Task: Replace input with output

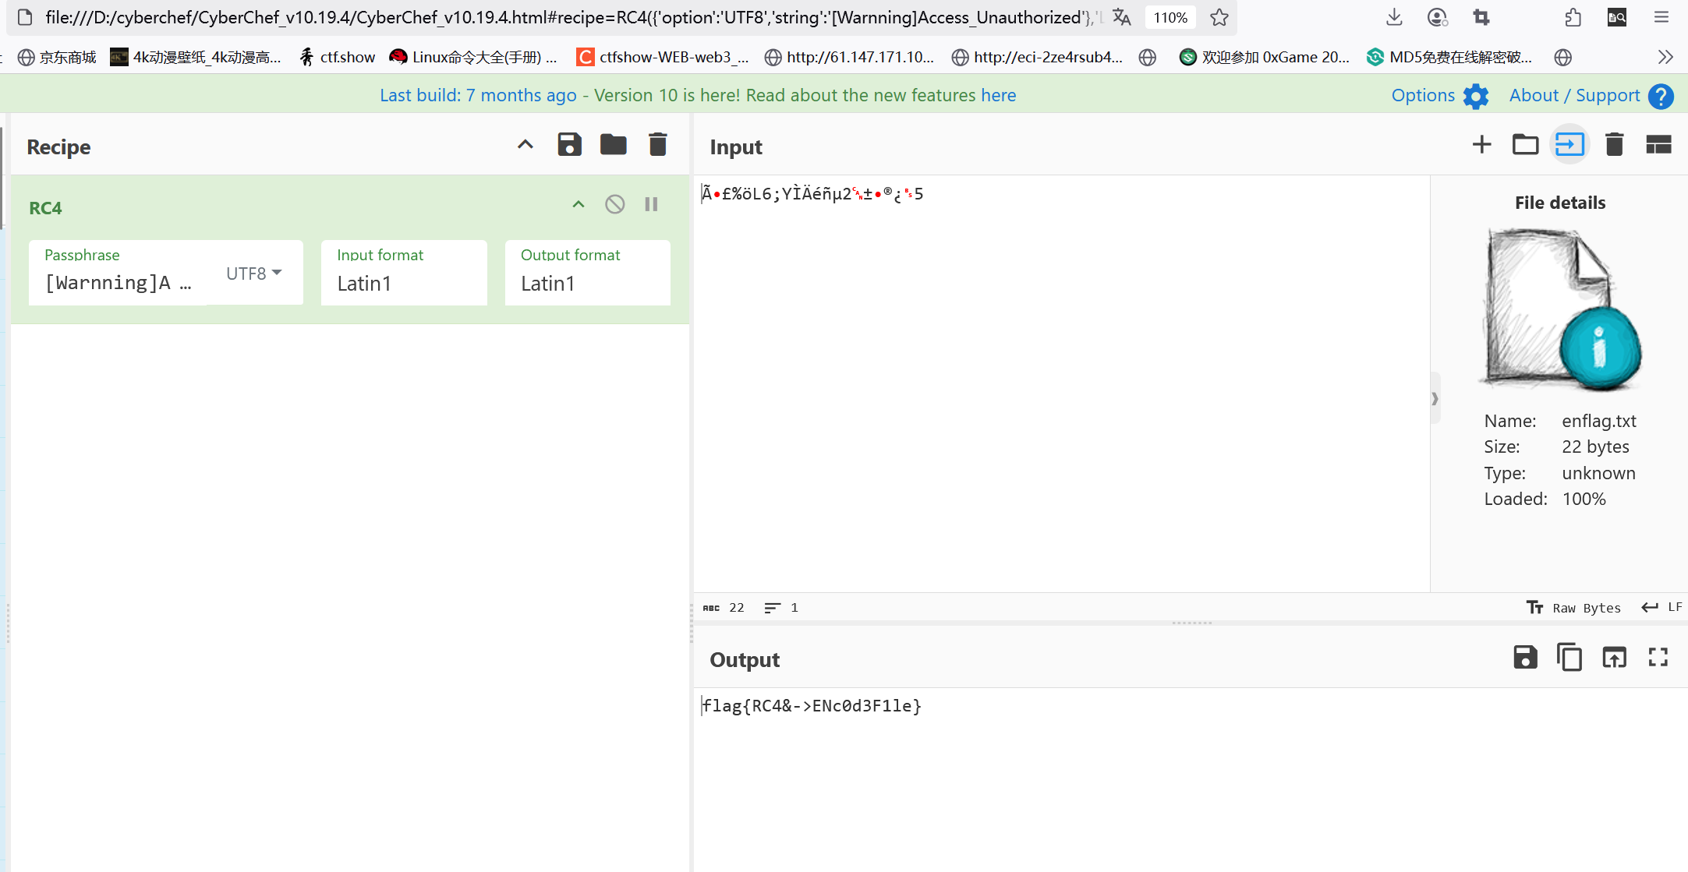Action: 1614,658
